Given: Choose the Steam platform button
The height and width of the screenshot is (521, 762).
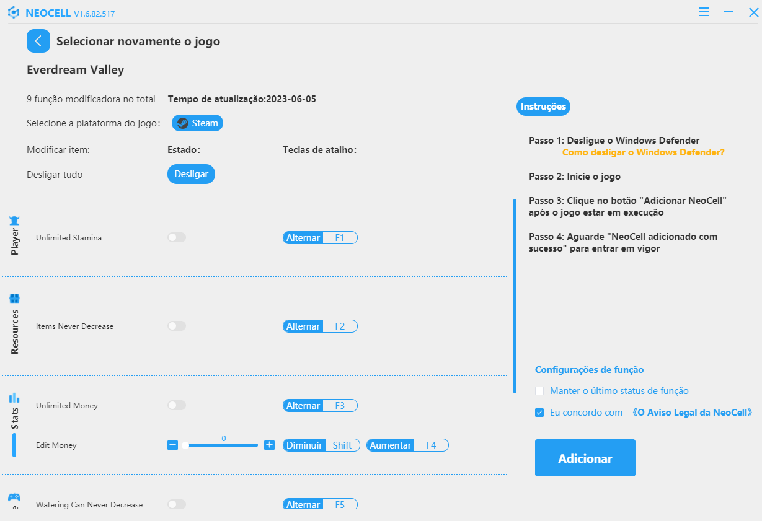Looking at the screenshot, I should tap(197, 123).
